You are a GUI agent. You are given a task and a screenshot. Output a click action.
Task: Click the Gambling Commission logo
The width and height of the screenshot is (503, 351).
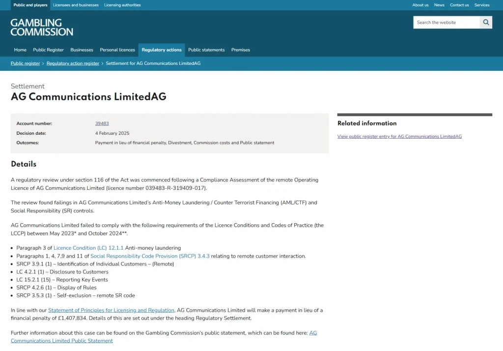42,28
